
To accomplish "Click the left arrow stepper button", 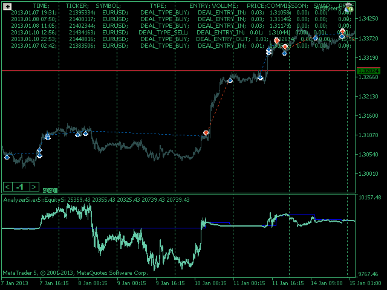I will pyautogui.click(x=7, y=187).
